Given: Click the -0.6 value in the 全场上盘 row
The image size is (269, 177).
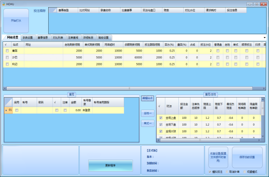Looking at the screenshot, I should tap(230, 118).
